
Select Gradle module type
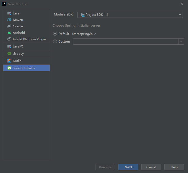pyautogui.click(x=27, y=26)
